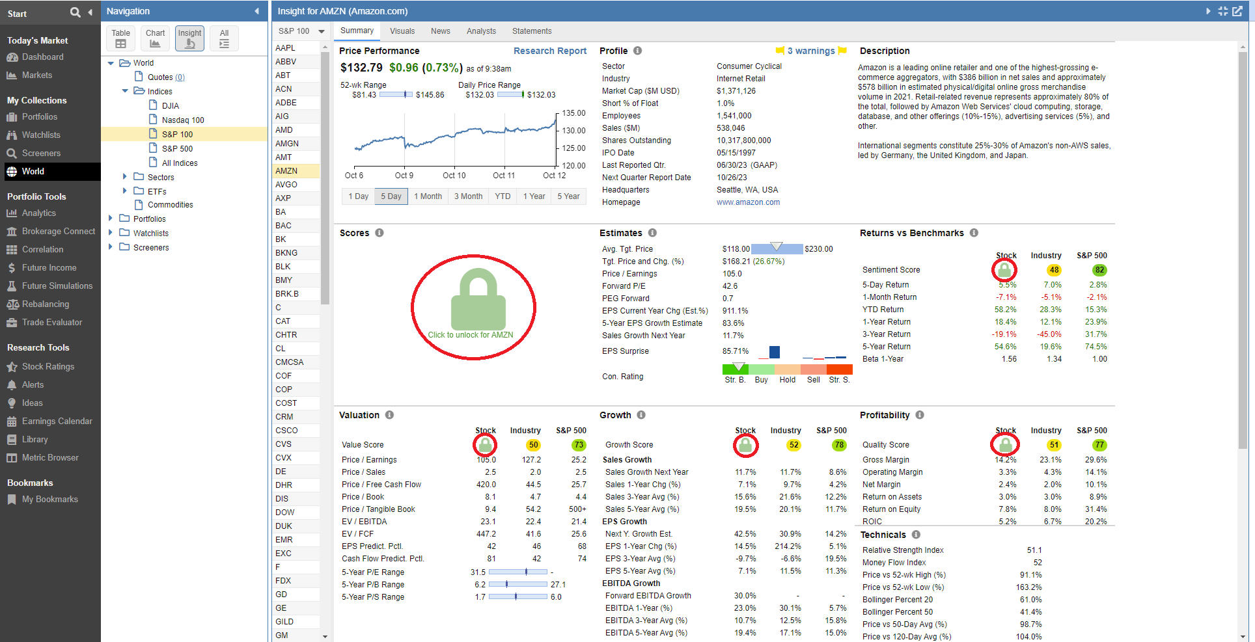Open the Rebalancing tool
This screenshot has height=642, width=1255.
45,304
